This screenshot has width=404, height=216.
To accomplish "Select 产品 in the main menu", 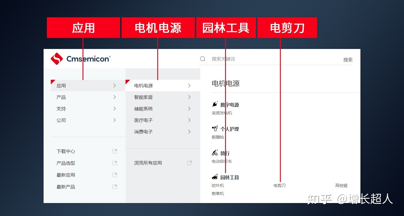I will click(88, 97).
